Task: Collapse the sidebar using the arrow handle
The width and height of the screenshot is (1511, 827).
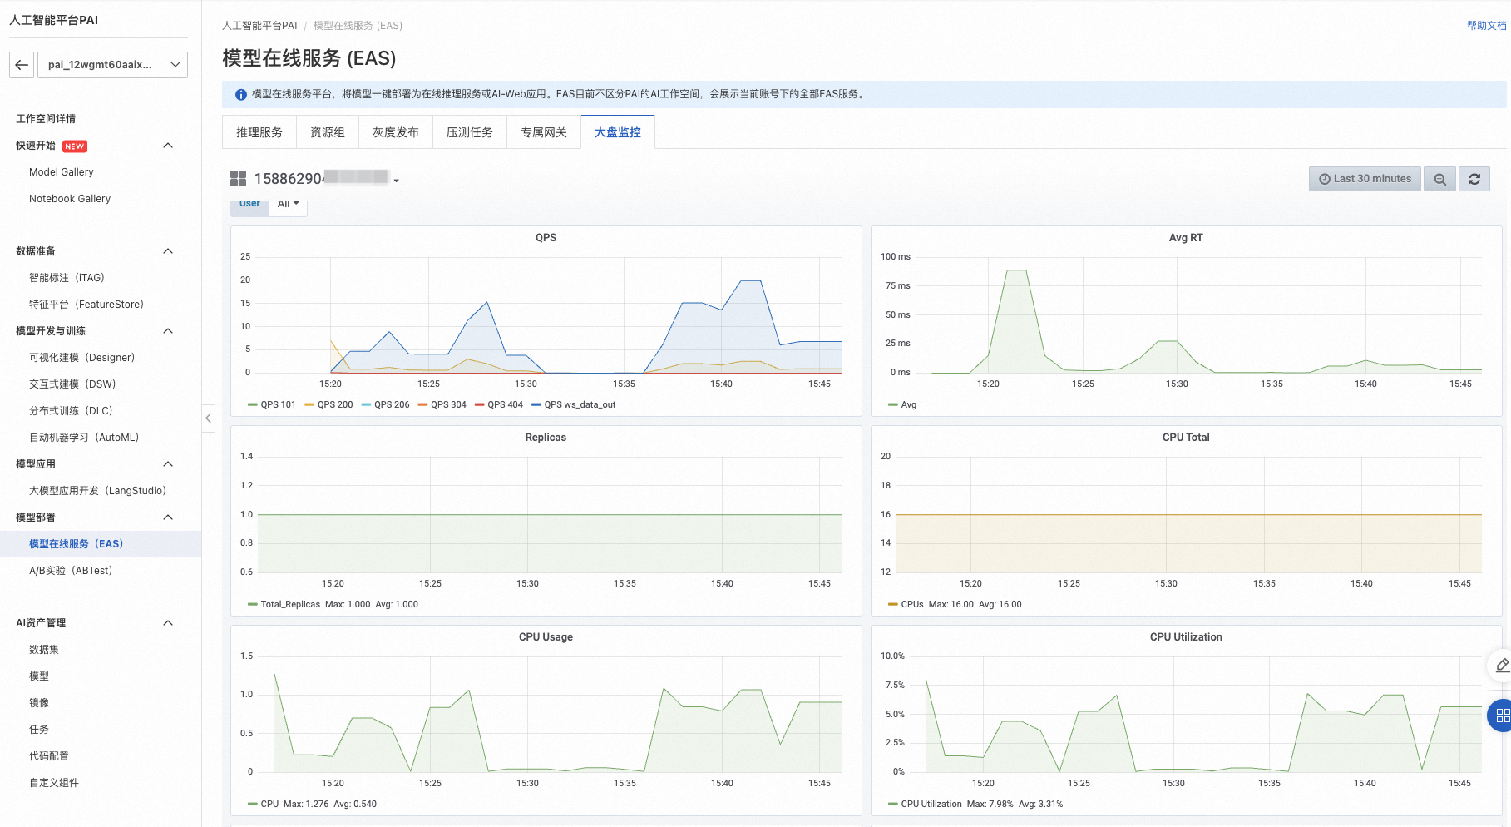Action: click(x=209, y=418)
